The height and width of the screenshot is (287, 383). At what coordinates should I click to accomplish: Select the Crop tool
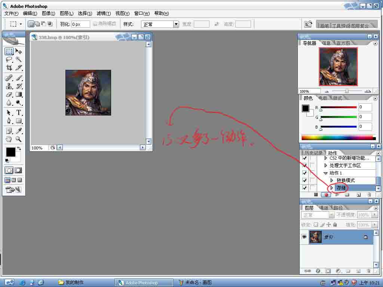9,68
